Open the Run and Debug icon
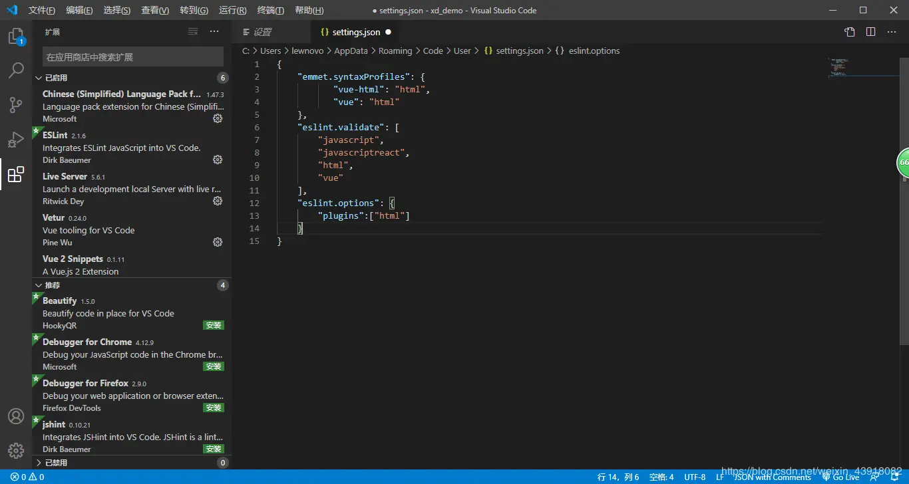Viewport: 909px width, 484px height. click(16, 140)
